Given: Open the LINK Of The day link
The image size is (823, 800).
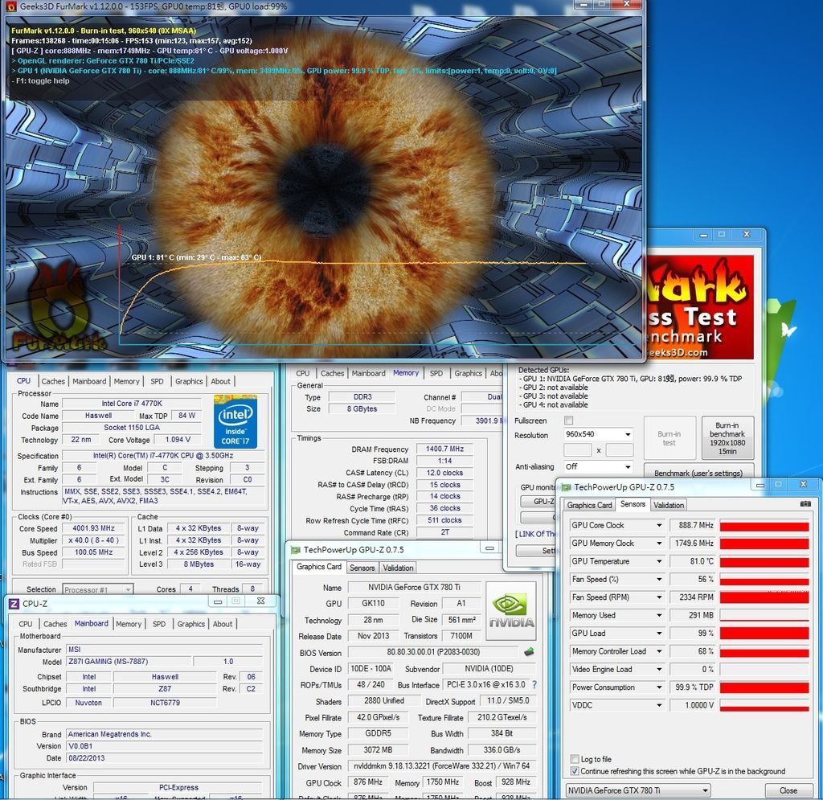Looking at the screenshot, I should click(x=535, y=534).
